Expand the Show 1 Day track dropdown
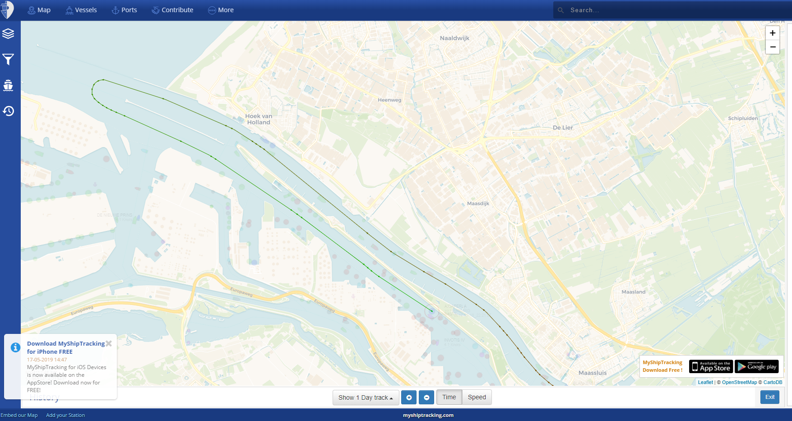This screenshot has width=792, height=421. pyautogui.click(x=366, y=398)
